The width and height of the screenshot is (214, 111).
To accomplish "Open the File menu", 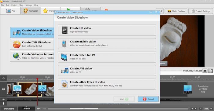I will click(x=2, y=5).
